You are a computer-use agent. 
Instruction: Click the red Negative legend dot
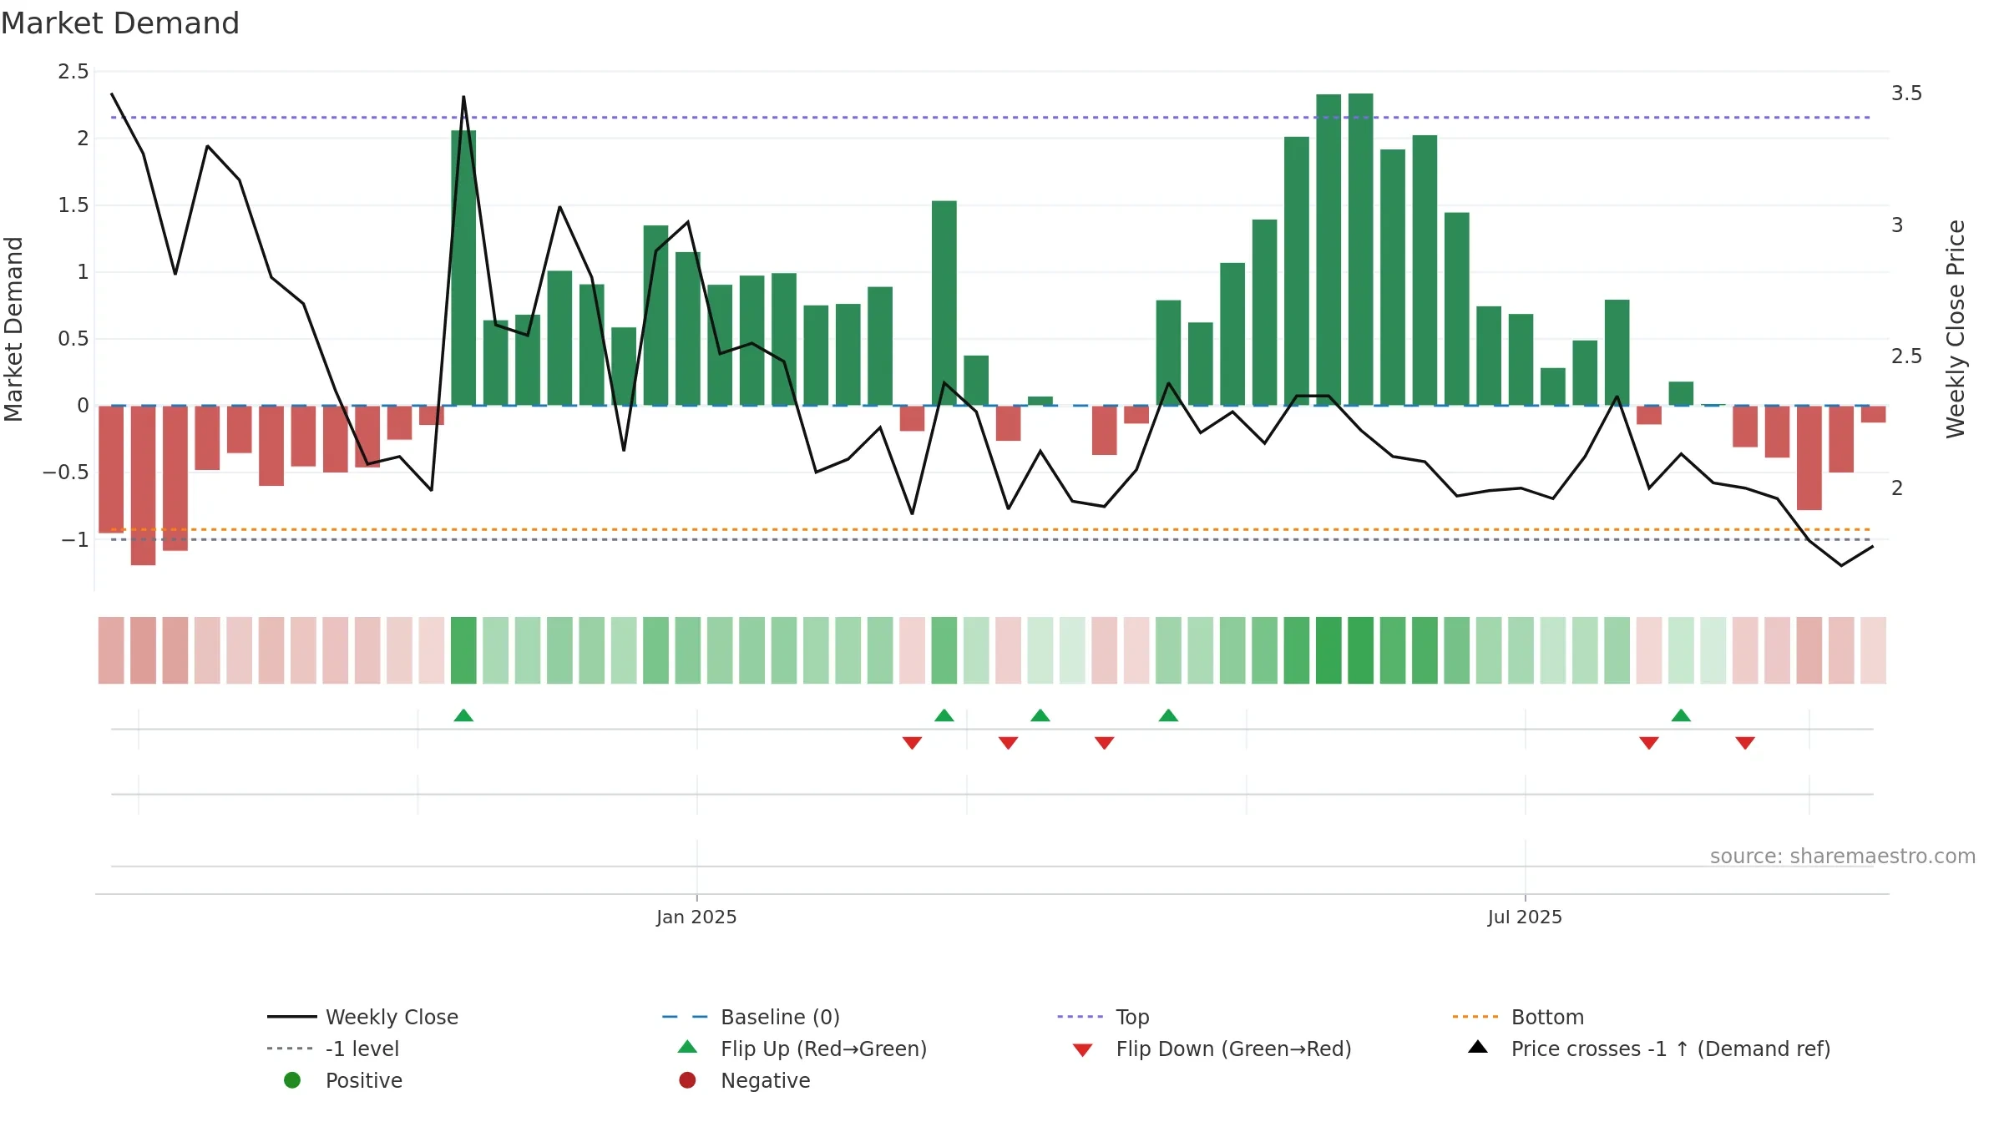pos(687,1080)
